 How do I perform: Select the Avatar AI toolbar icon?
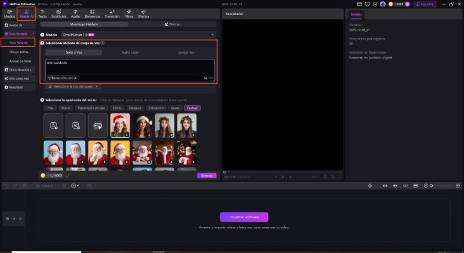tap(26, 14)
